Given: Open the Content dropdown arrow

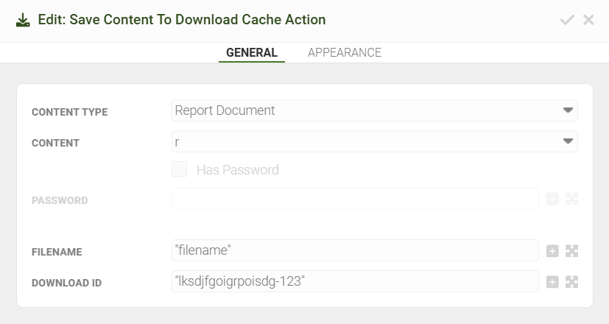Looking at the screenshot, I should tap(568, 141).
